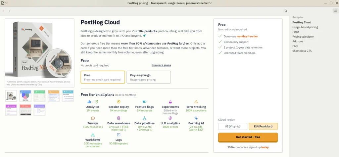The width and height of the screenshot is (339, 157).
Task: Select the purple header thumbnail in second row
Action: pos(11,110)
